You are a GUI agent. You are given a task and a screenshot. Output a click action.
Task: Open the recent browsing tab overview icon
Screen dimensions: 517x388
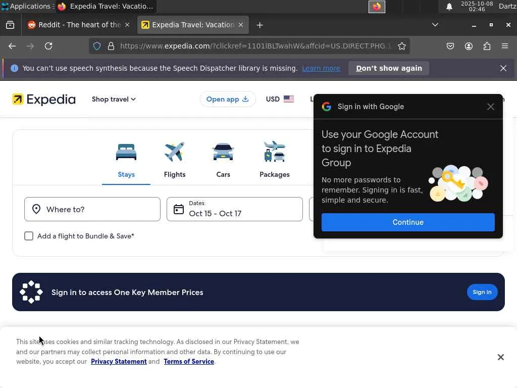point(10,25)
